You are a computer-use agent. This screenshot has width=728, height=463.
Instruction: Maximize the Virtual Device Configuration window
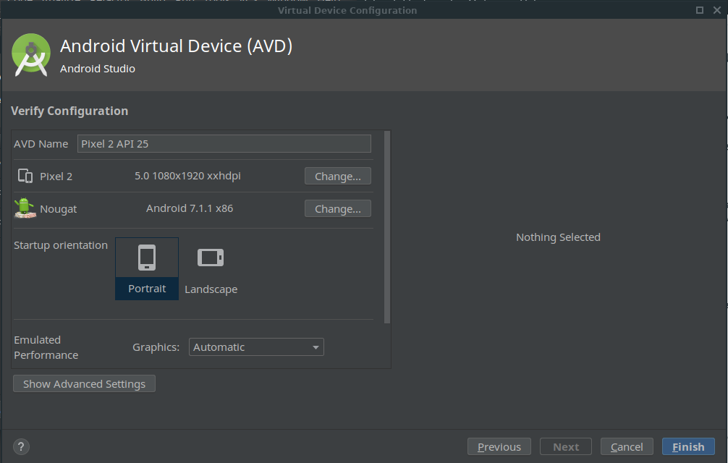(x=700, y=10)
